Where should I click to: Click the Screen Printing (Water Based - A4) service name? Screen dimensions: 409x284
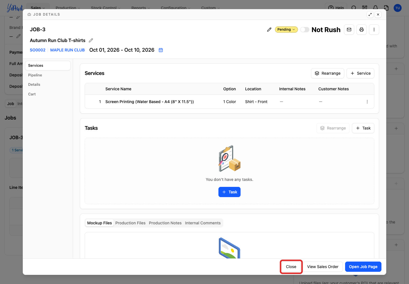(149, 102)
